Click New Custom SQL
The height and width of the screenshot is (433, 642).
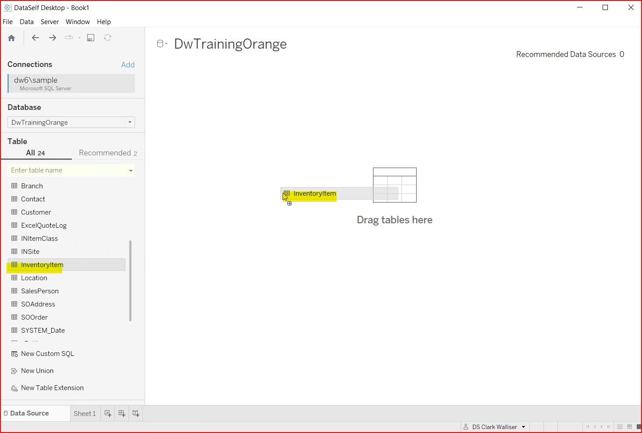pos(47,354)
